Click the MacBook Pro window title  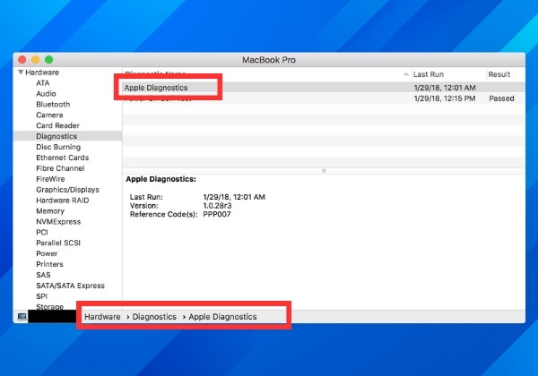[269, 60]
